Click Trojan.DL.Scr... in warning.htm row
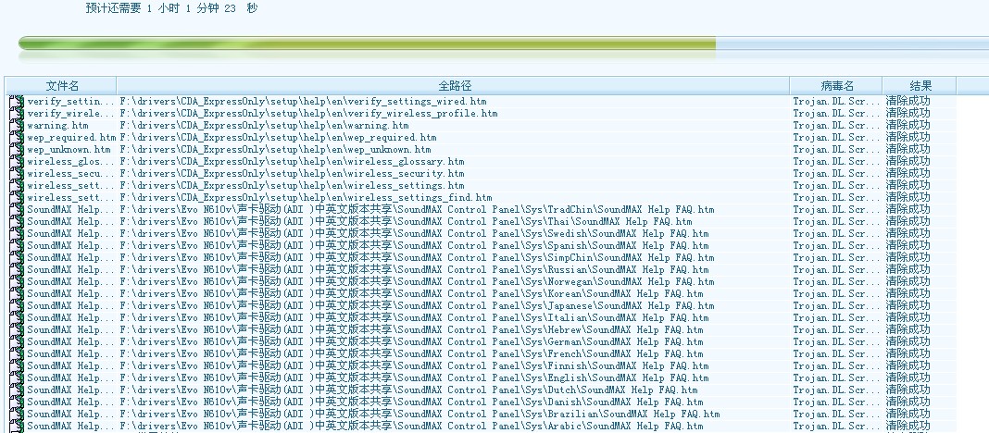989x433 pixels. coord(836,126)
